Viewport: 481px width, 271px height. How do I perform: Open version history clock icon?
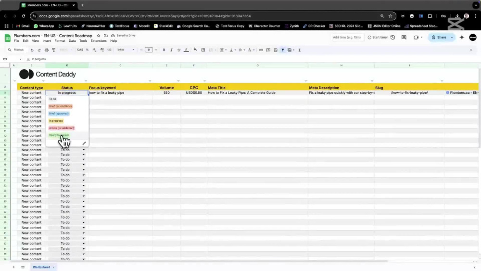(392, 38)
